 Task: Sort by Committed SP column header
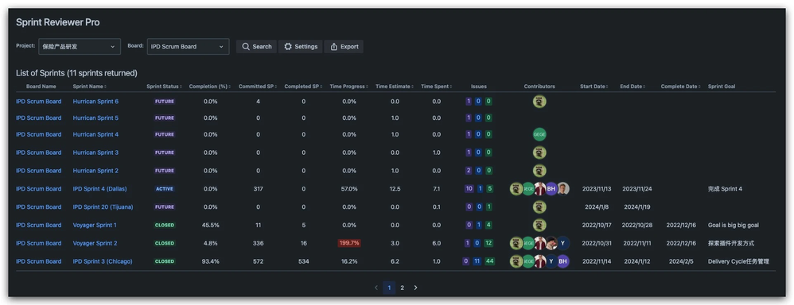(x=257, y=87)
